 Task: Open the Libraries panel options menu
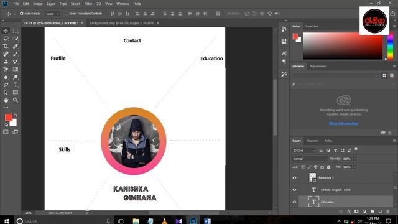pyautogui.click(x=394, y=67)
